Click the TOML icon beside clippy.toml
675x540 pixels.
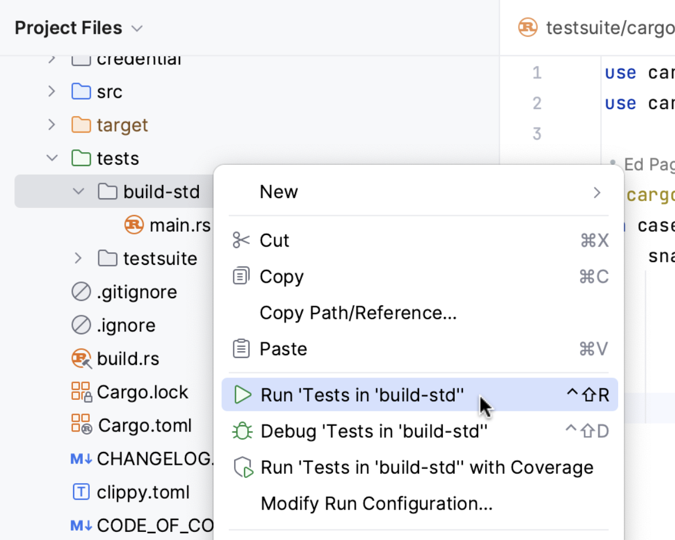81,492
